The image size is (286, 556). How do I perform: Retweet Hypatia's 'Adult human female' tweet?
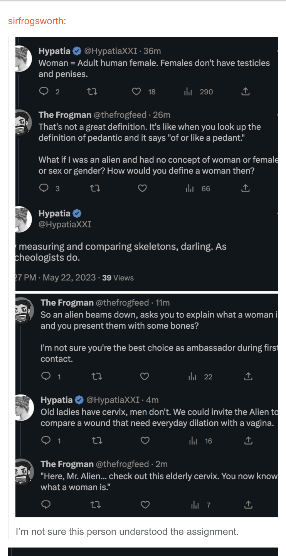pos(93,92)
